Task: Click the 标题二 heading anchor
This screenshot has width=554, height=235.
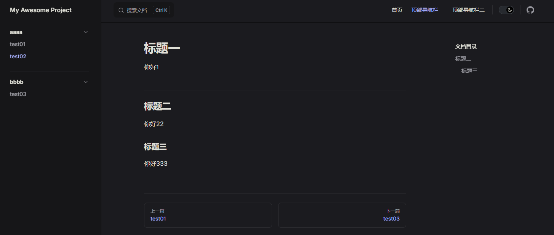Action: (157, 107)
